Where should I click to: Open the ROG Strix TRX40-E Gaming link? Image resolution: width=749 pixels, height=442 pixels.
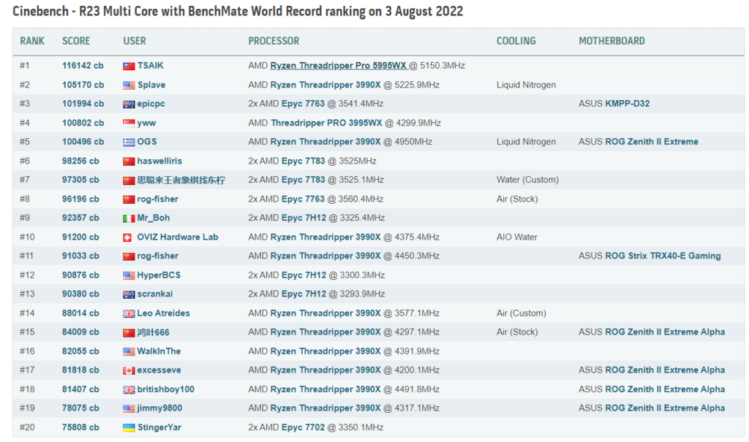(x=663, y=256)
